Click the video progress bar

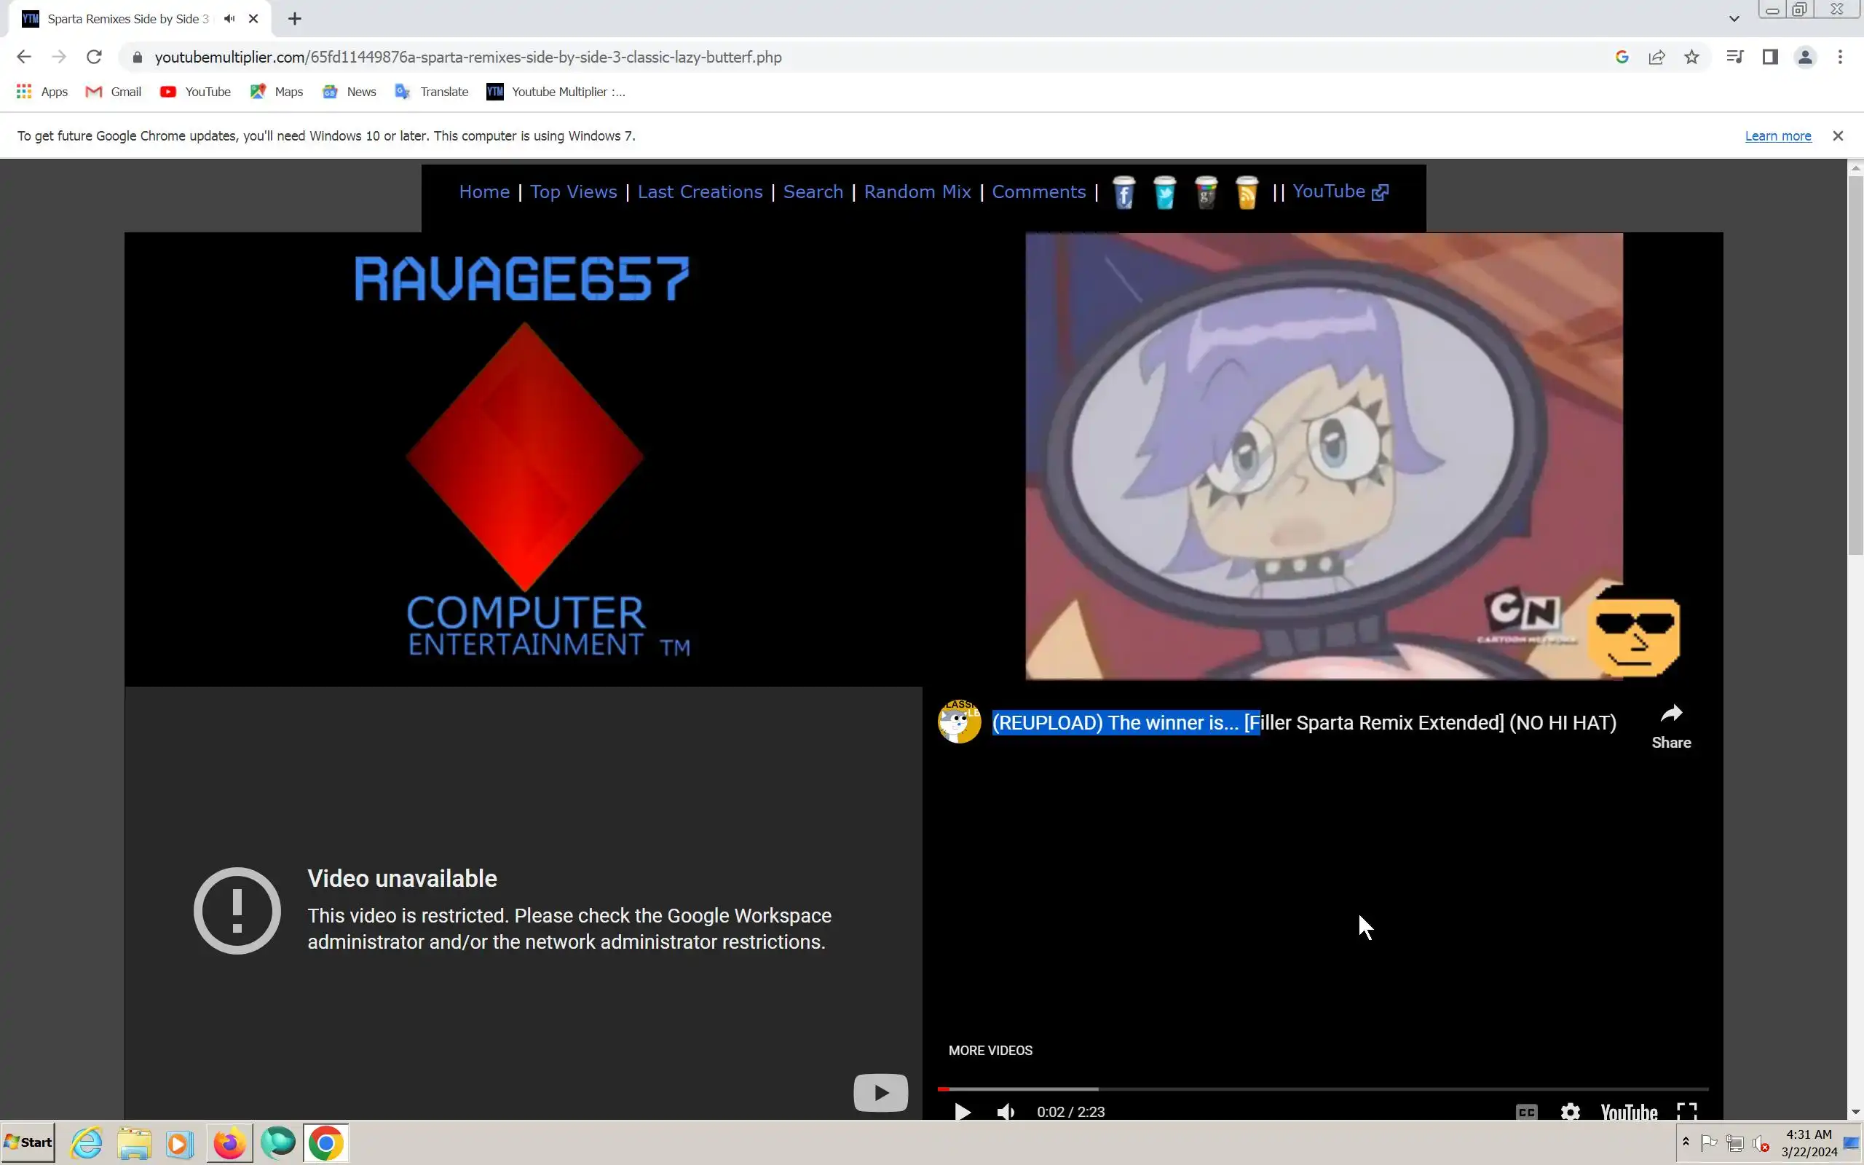click(1322, 1089)
